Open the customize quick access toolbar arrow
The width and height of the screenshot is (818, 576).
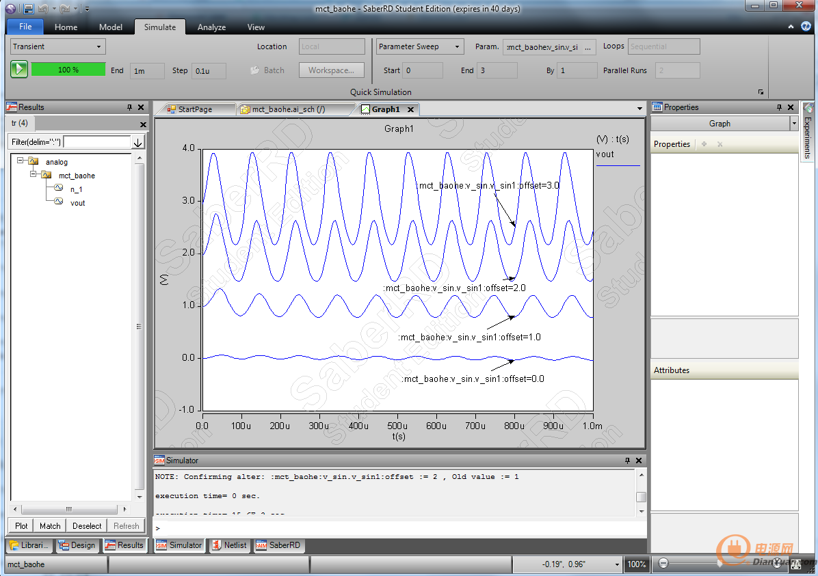87,9
